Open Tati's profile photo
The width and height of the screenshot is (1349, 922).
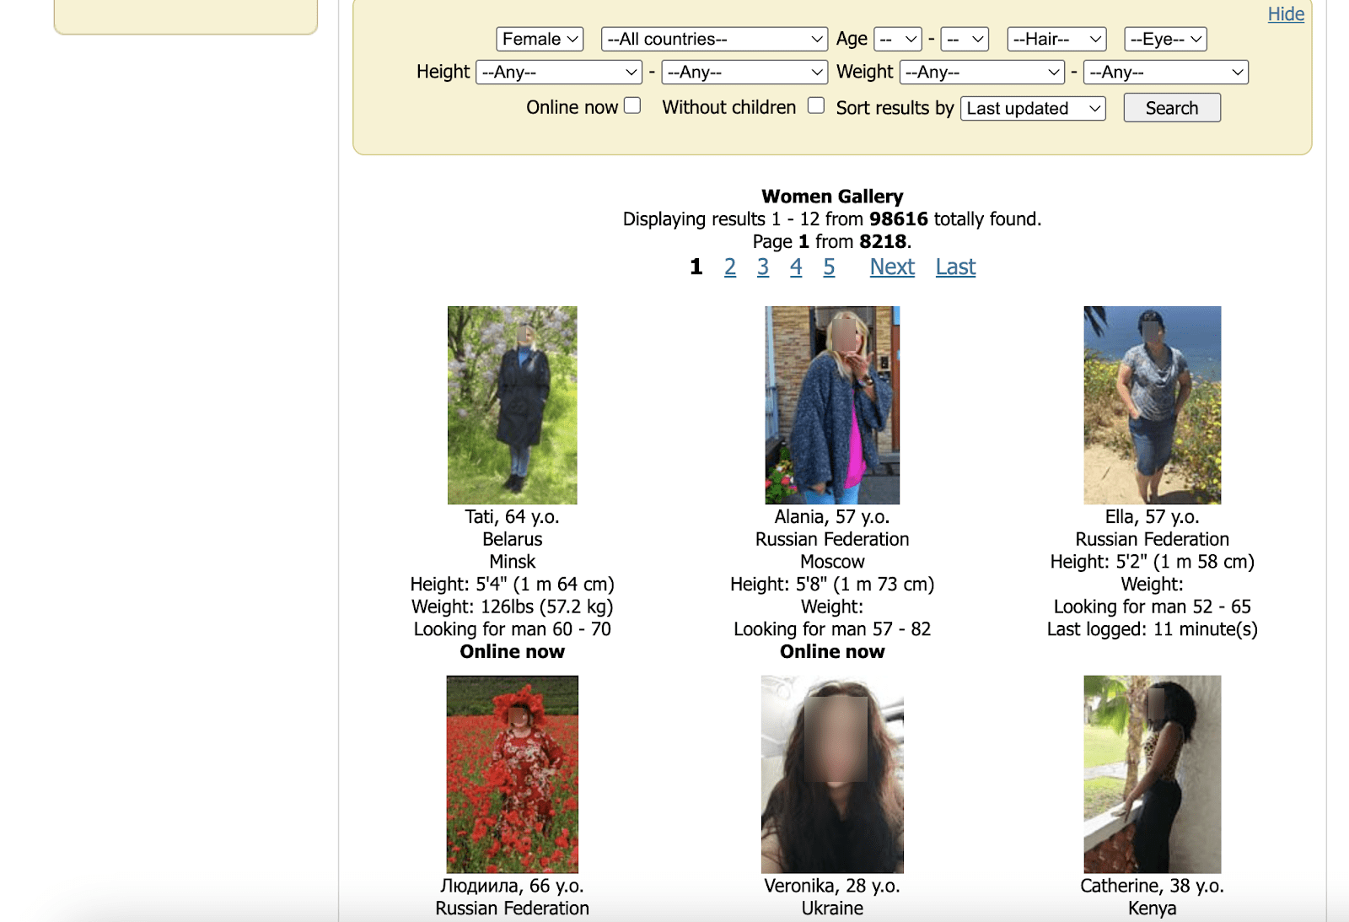click(512, 405)
